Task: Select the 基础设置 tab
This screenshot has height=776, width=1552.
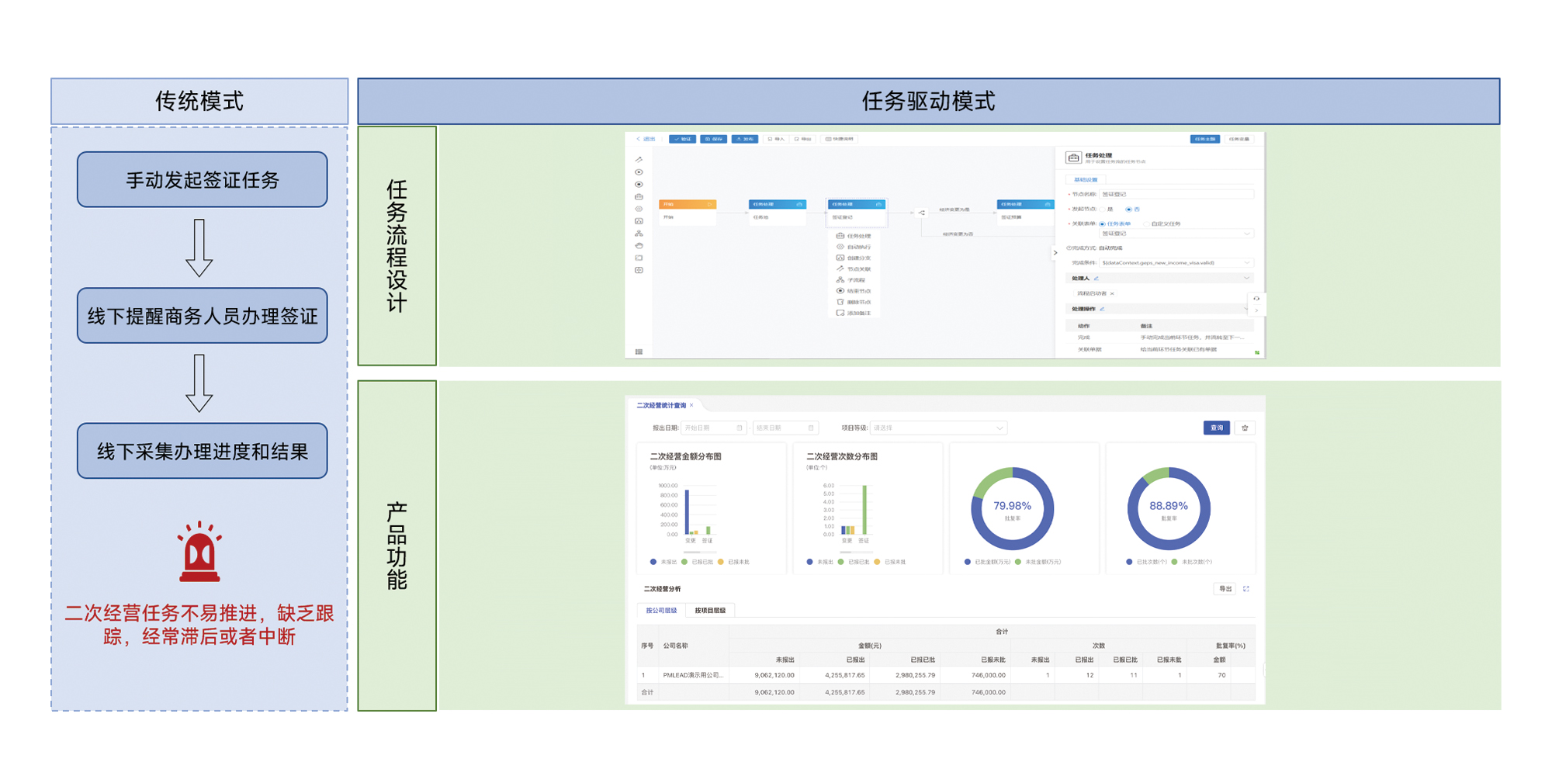Action: click(x=1085, y=180)
